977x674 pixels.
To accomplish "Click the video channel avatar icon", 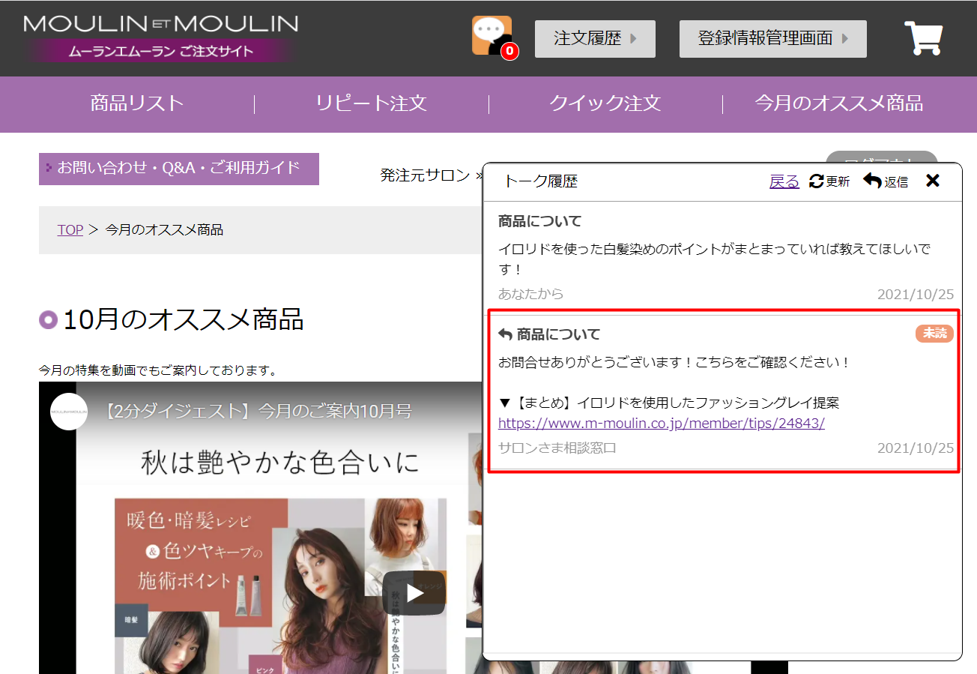I will pos(69,412).
